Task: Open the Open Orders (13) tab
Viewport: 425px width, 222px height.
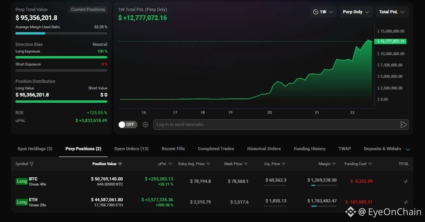Action: 131,149
